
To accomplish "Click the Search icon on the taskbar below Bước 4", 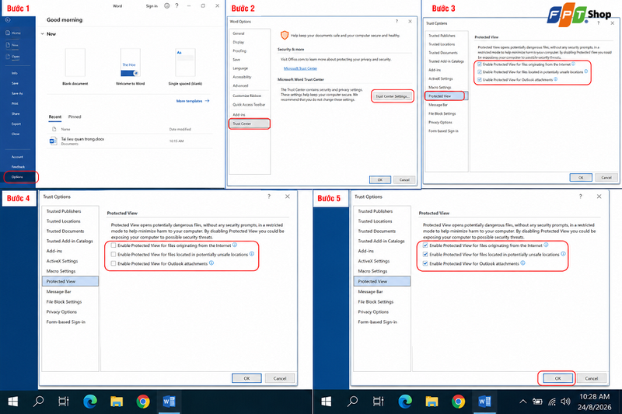I will [38, 402].
